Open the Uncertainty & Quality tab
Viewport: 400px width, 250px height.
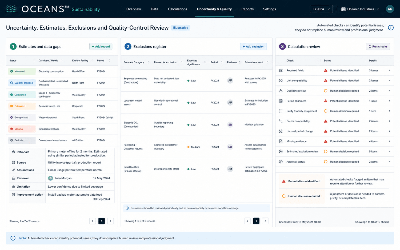(214, 9)
